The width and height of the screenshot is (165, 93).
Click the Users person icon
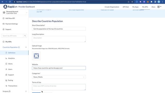[6, 69]
